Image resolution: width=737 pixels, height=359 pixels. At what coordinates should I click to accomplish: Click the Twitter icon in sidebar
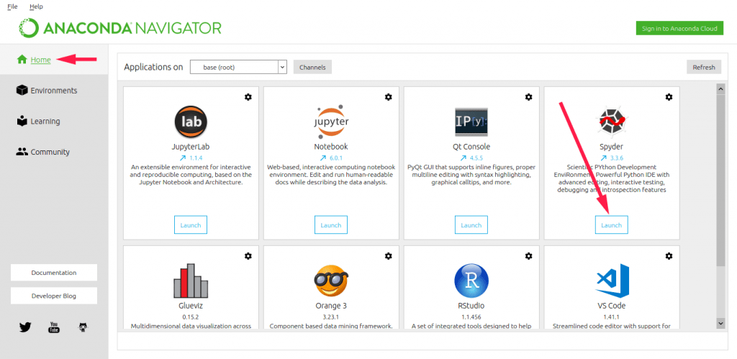(26, 327)
